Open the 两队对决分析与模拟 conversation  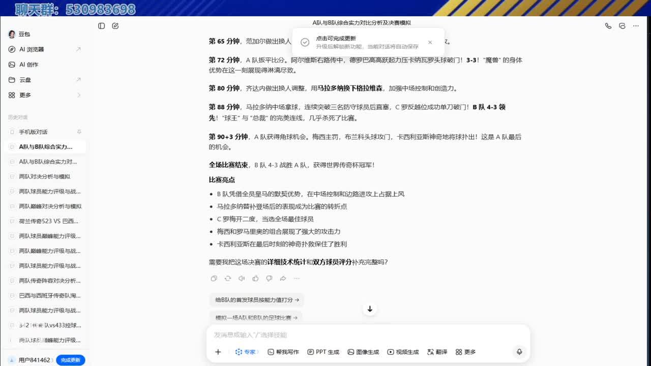point(45,176)
